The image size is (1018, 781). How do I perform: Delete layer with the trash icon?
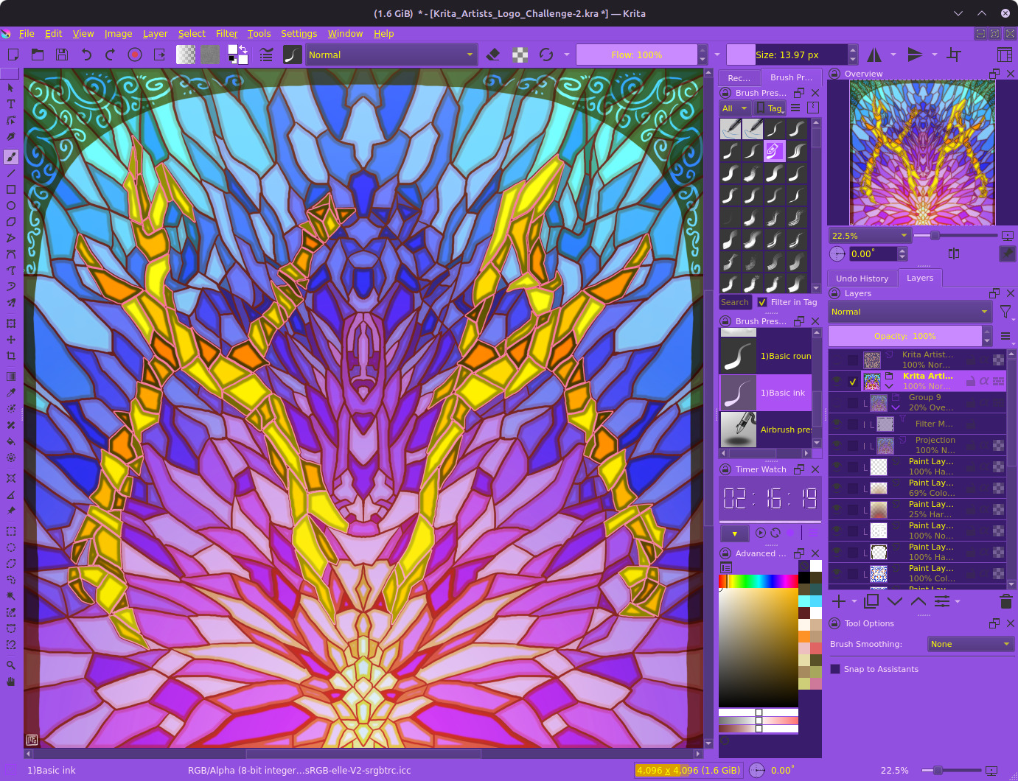(x=1005, y=601)
